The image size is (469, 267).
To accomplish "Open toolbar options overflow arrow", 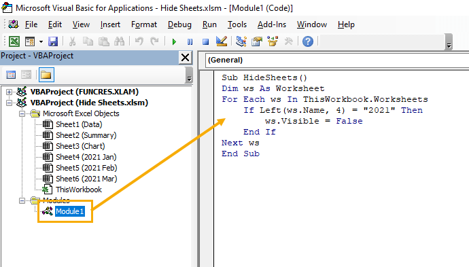I will pos(449,42).
